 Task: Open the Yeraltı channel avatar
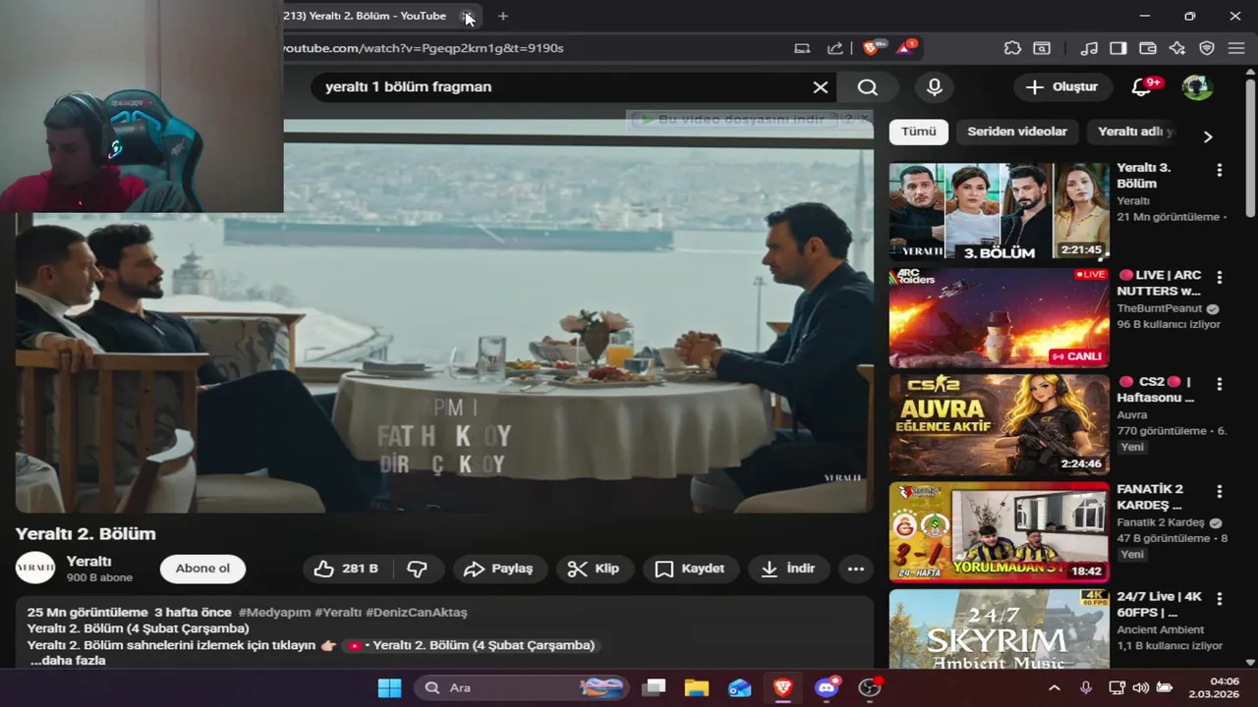[x=35, y=568]
